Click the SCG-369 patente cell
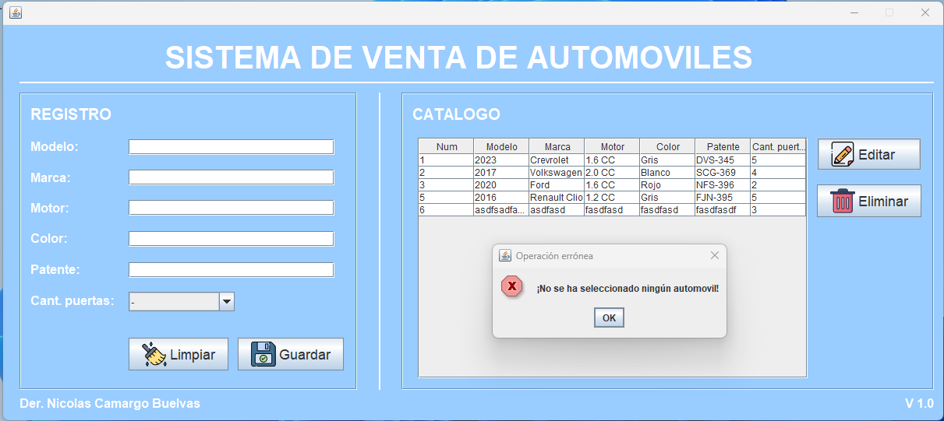The image size is (944, 421). coord(723,173)
